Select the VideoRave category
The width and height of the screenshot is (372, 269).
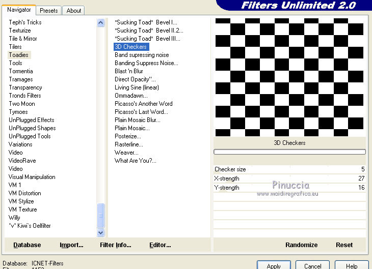coord(22,161)
